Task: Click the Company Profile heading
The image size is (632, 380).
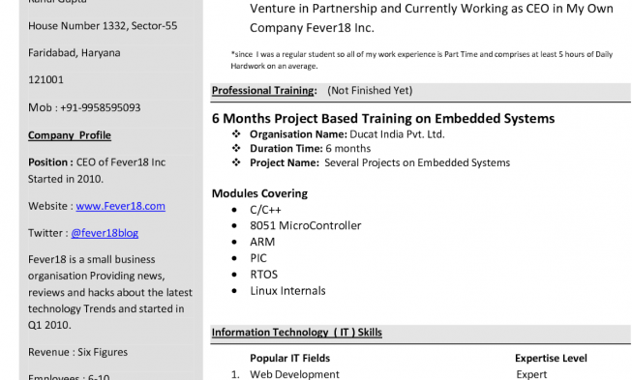Action: click(70, 135)
